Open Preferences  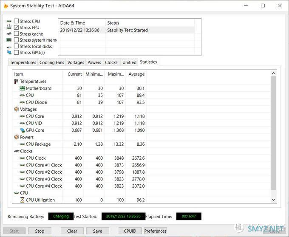click(x=156, y=231)
